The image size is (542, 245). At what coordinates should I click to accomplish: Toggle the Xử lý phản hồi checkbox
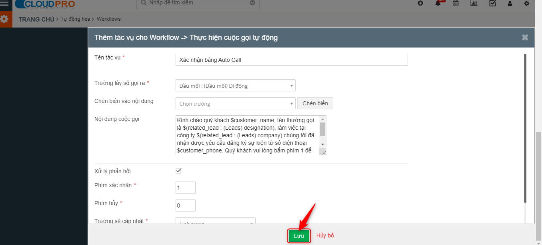tap(178, 171)
